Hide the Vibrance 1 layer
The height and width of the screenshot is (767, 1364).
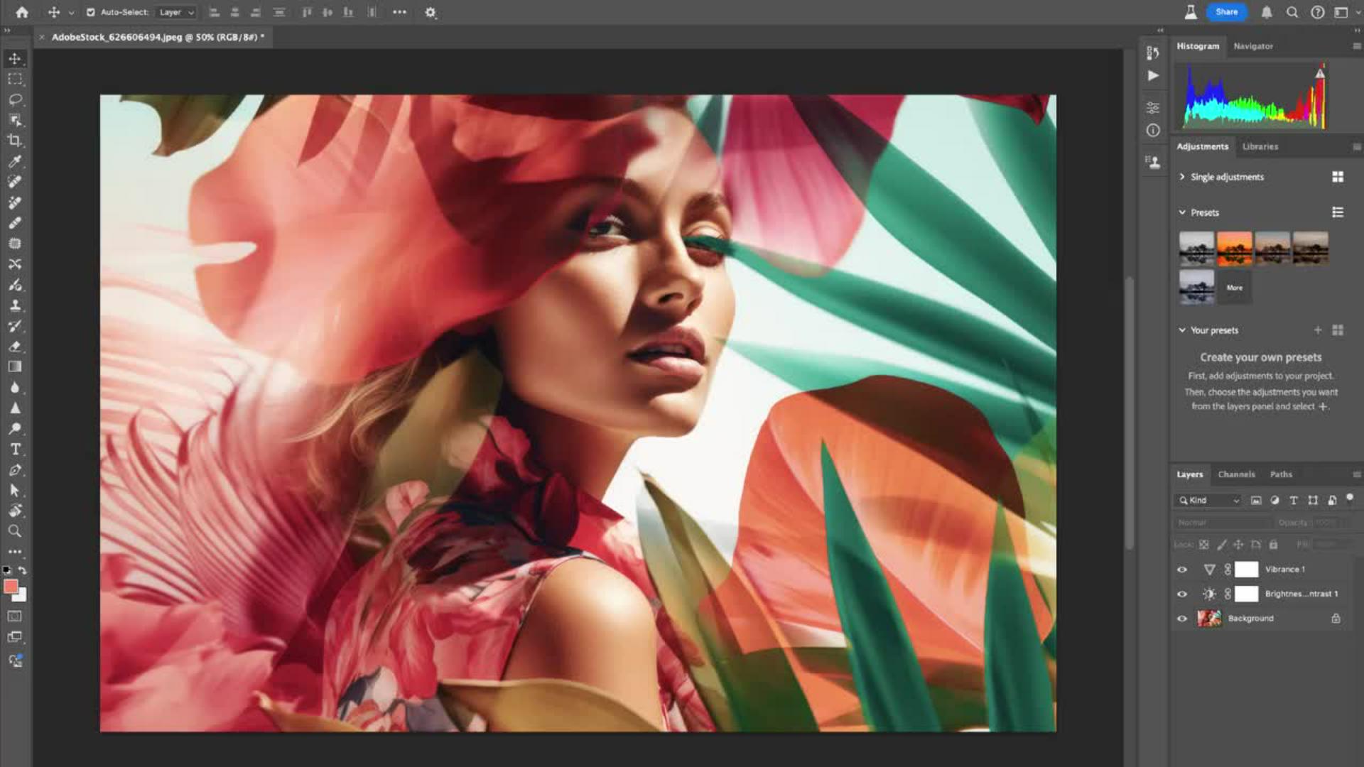pyautogui.click(x=1182, y=570)
